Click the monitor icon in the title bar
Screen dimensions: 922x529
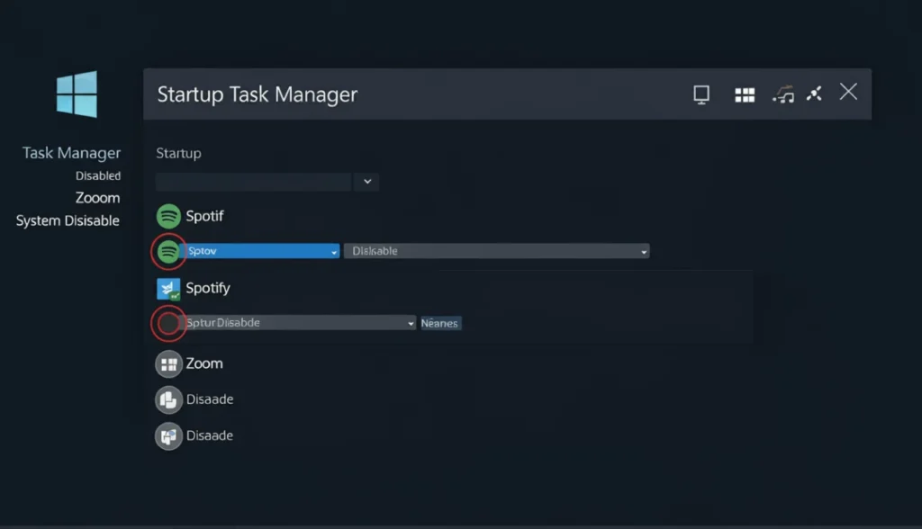[x=701, y=94]
